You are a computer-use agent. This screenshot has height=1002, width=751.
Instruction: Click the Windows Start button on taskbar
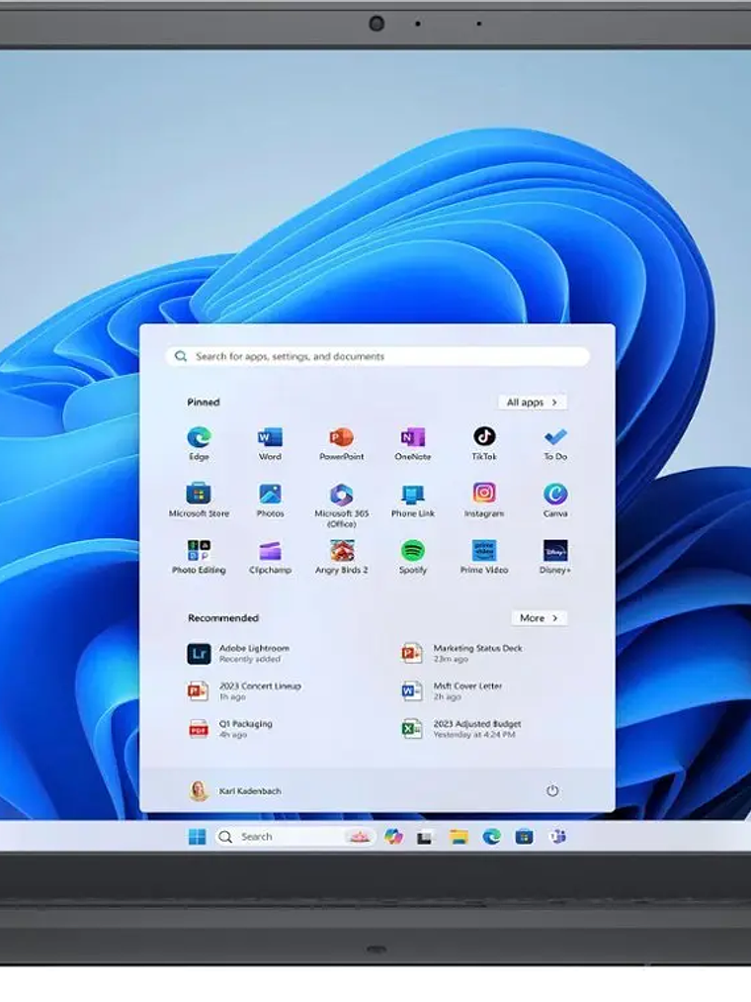[198, 837]
